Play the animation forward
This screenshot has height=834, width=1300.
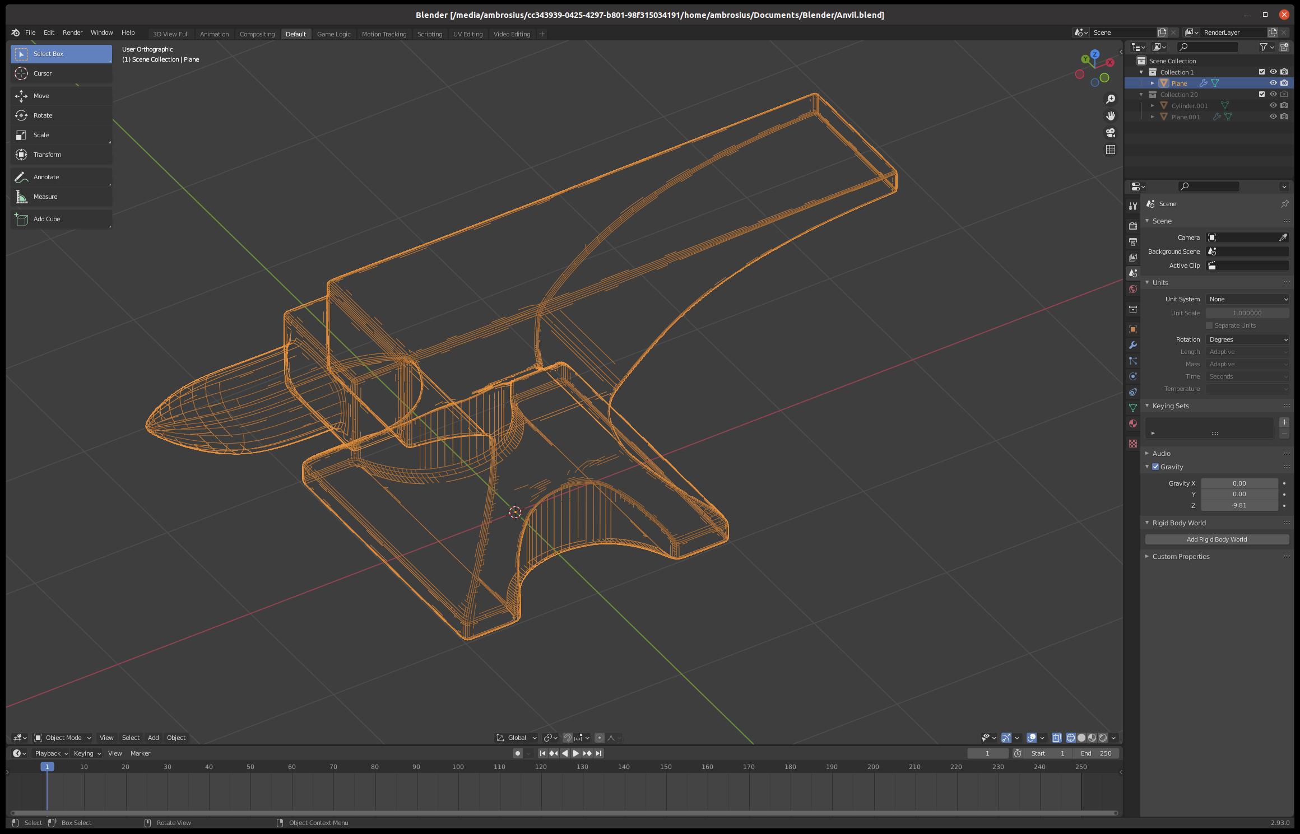pyautogui.click(x=576, y=753)
